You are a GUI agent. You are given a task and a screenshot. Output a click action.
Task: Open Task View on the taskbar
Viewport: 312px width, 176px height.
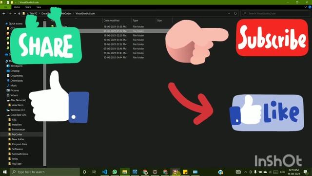click(x=94, y=172)
